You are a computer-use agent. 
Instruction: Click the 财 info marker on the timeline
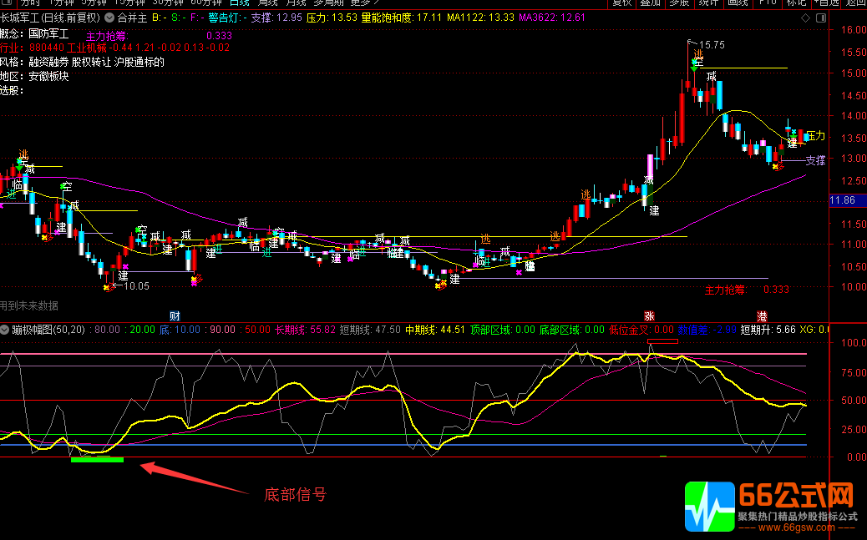point(175,316)
